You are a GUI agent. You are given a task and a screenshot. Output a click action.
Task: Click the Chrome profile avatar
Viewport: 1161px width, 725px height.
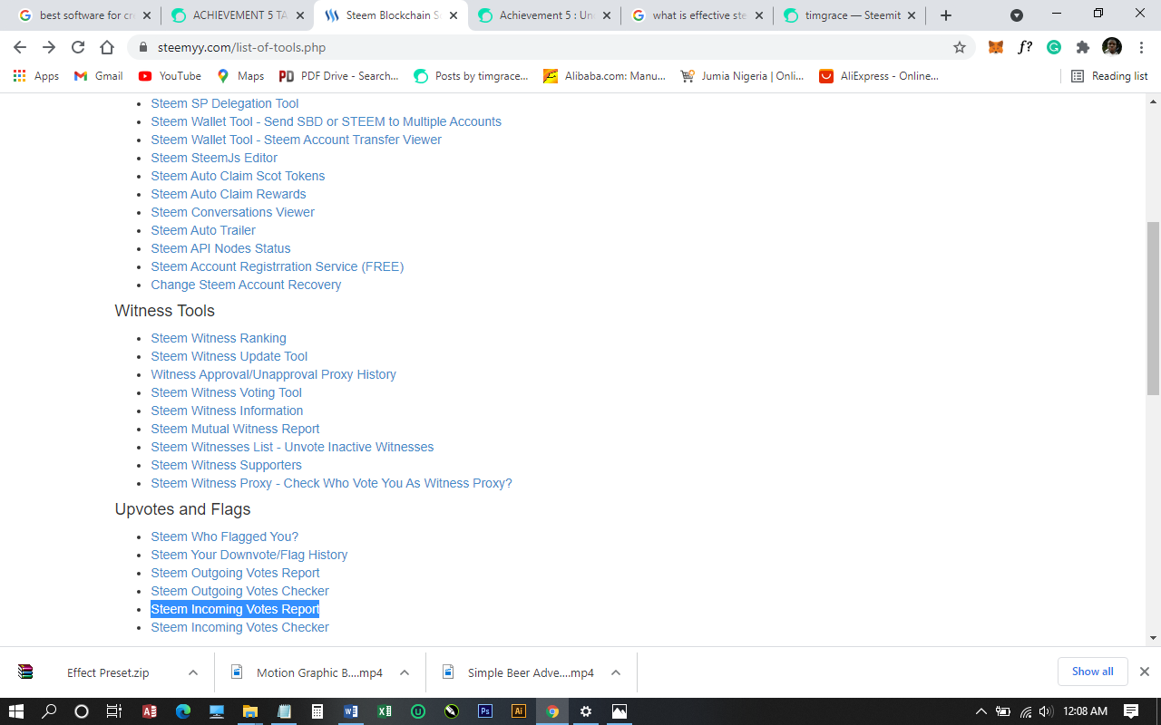(1111, 46)
